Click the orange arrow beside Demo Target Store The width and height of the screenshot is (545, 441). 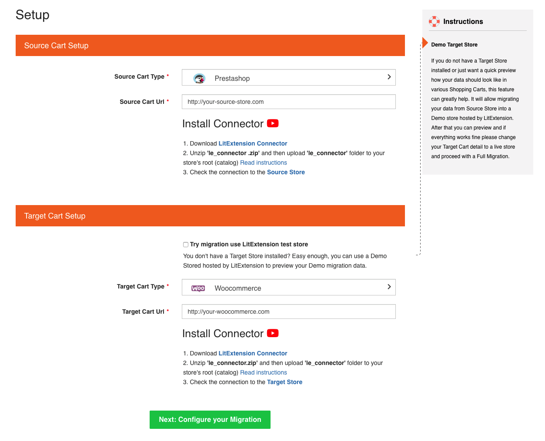pyautogui.click(x=425, y=43)
